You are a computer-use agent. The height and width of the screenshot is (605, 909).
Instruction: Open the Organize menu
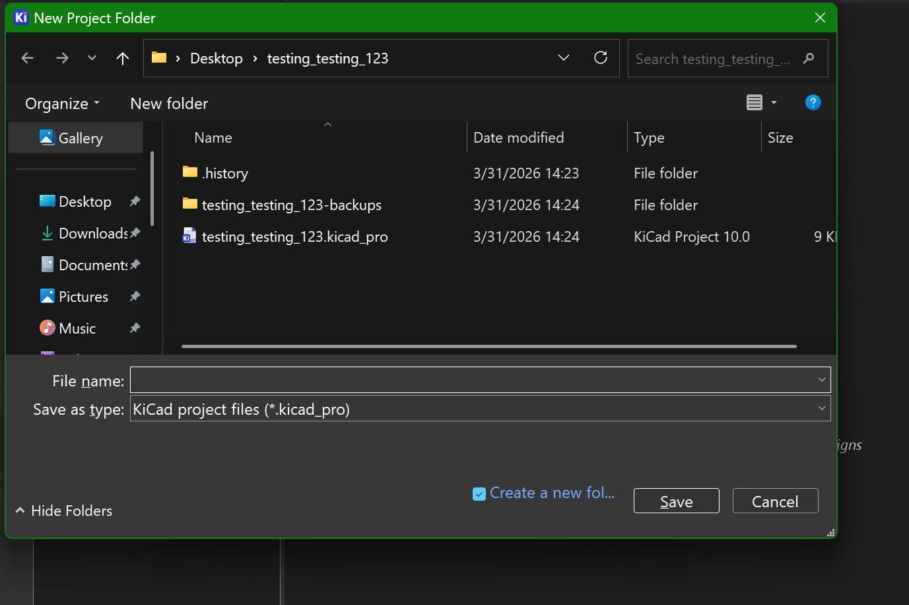pos(62,104)
